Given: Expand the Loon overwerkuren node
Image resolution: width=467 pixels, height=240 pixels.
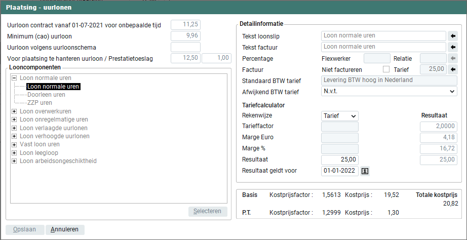Looking at the screenshot, I should (x=14, y=111).
